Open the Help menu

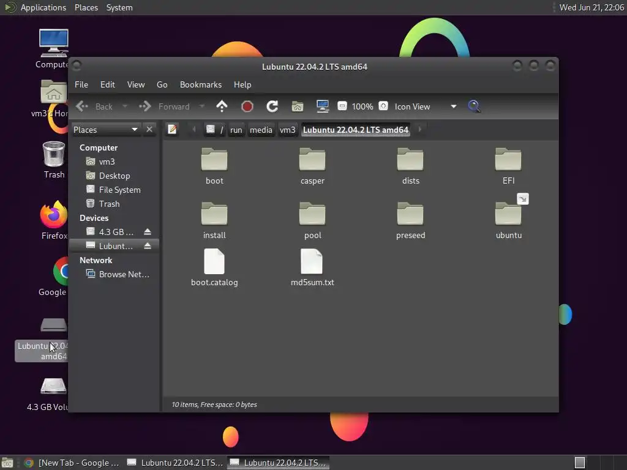click(x=242, y=84)
